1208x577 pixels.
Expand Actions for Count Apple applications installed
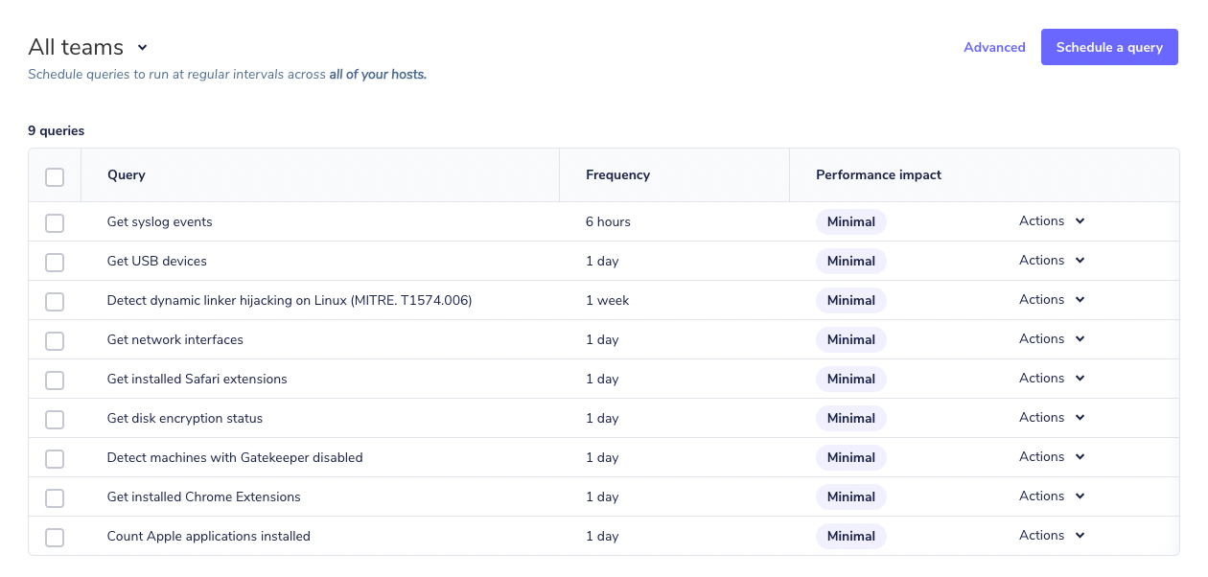point(1051,535)
